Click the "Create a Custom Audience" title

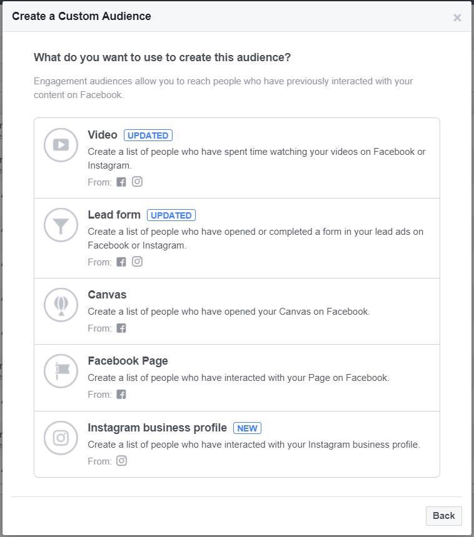point(82,16)
